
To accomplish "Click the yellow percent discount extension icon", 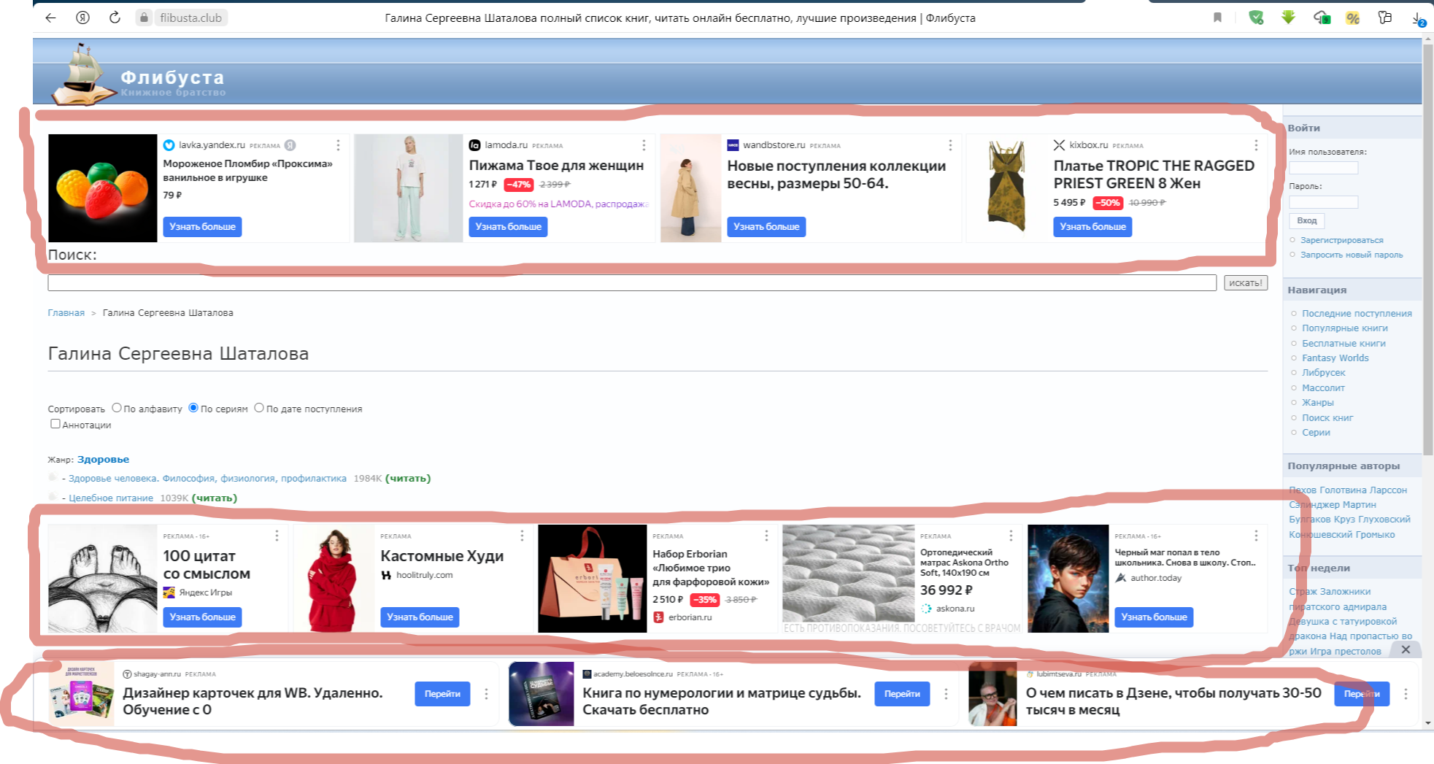I will [x=1352, y=18].
